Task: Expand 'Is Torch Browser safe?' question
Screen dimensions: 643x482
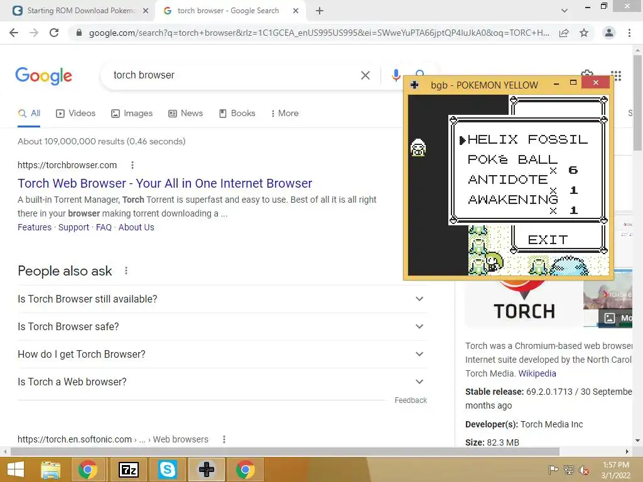Action: coord(222,326)
